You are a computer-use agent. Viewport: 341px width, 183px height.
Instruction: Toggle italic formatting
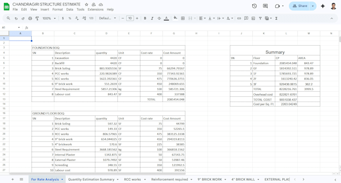(x=152, y=19)
